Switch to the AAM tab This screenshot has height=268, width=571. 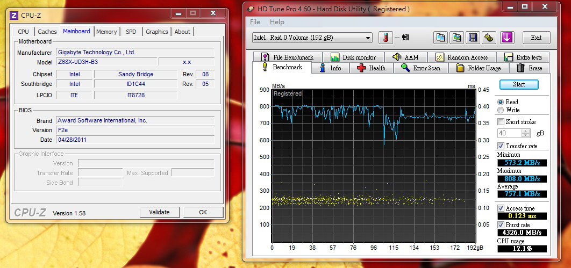[x=406, y=57]
